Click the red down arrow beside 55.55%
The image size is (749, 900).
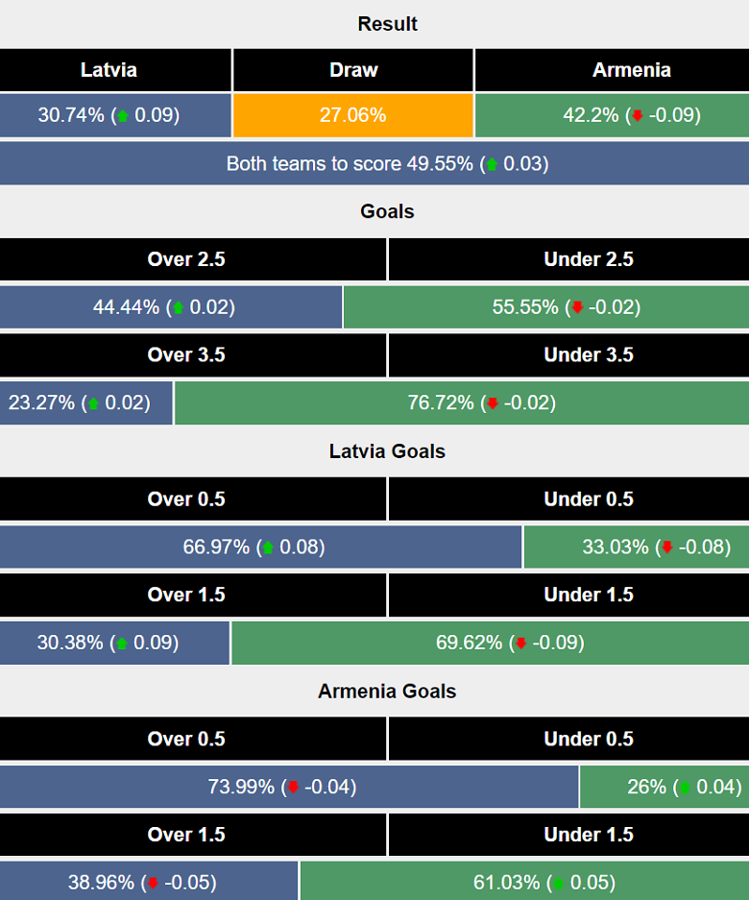577,308
